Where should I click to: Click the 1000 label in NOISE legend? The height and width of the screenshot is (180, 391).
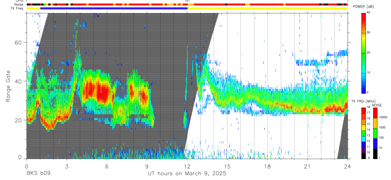point(382,127)
